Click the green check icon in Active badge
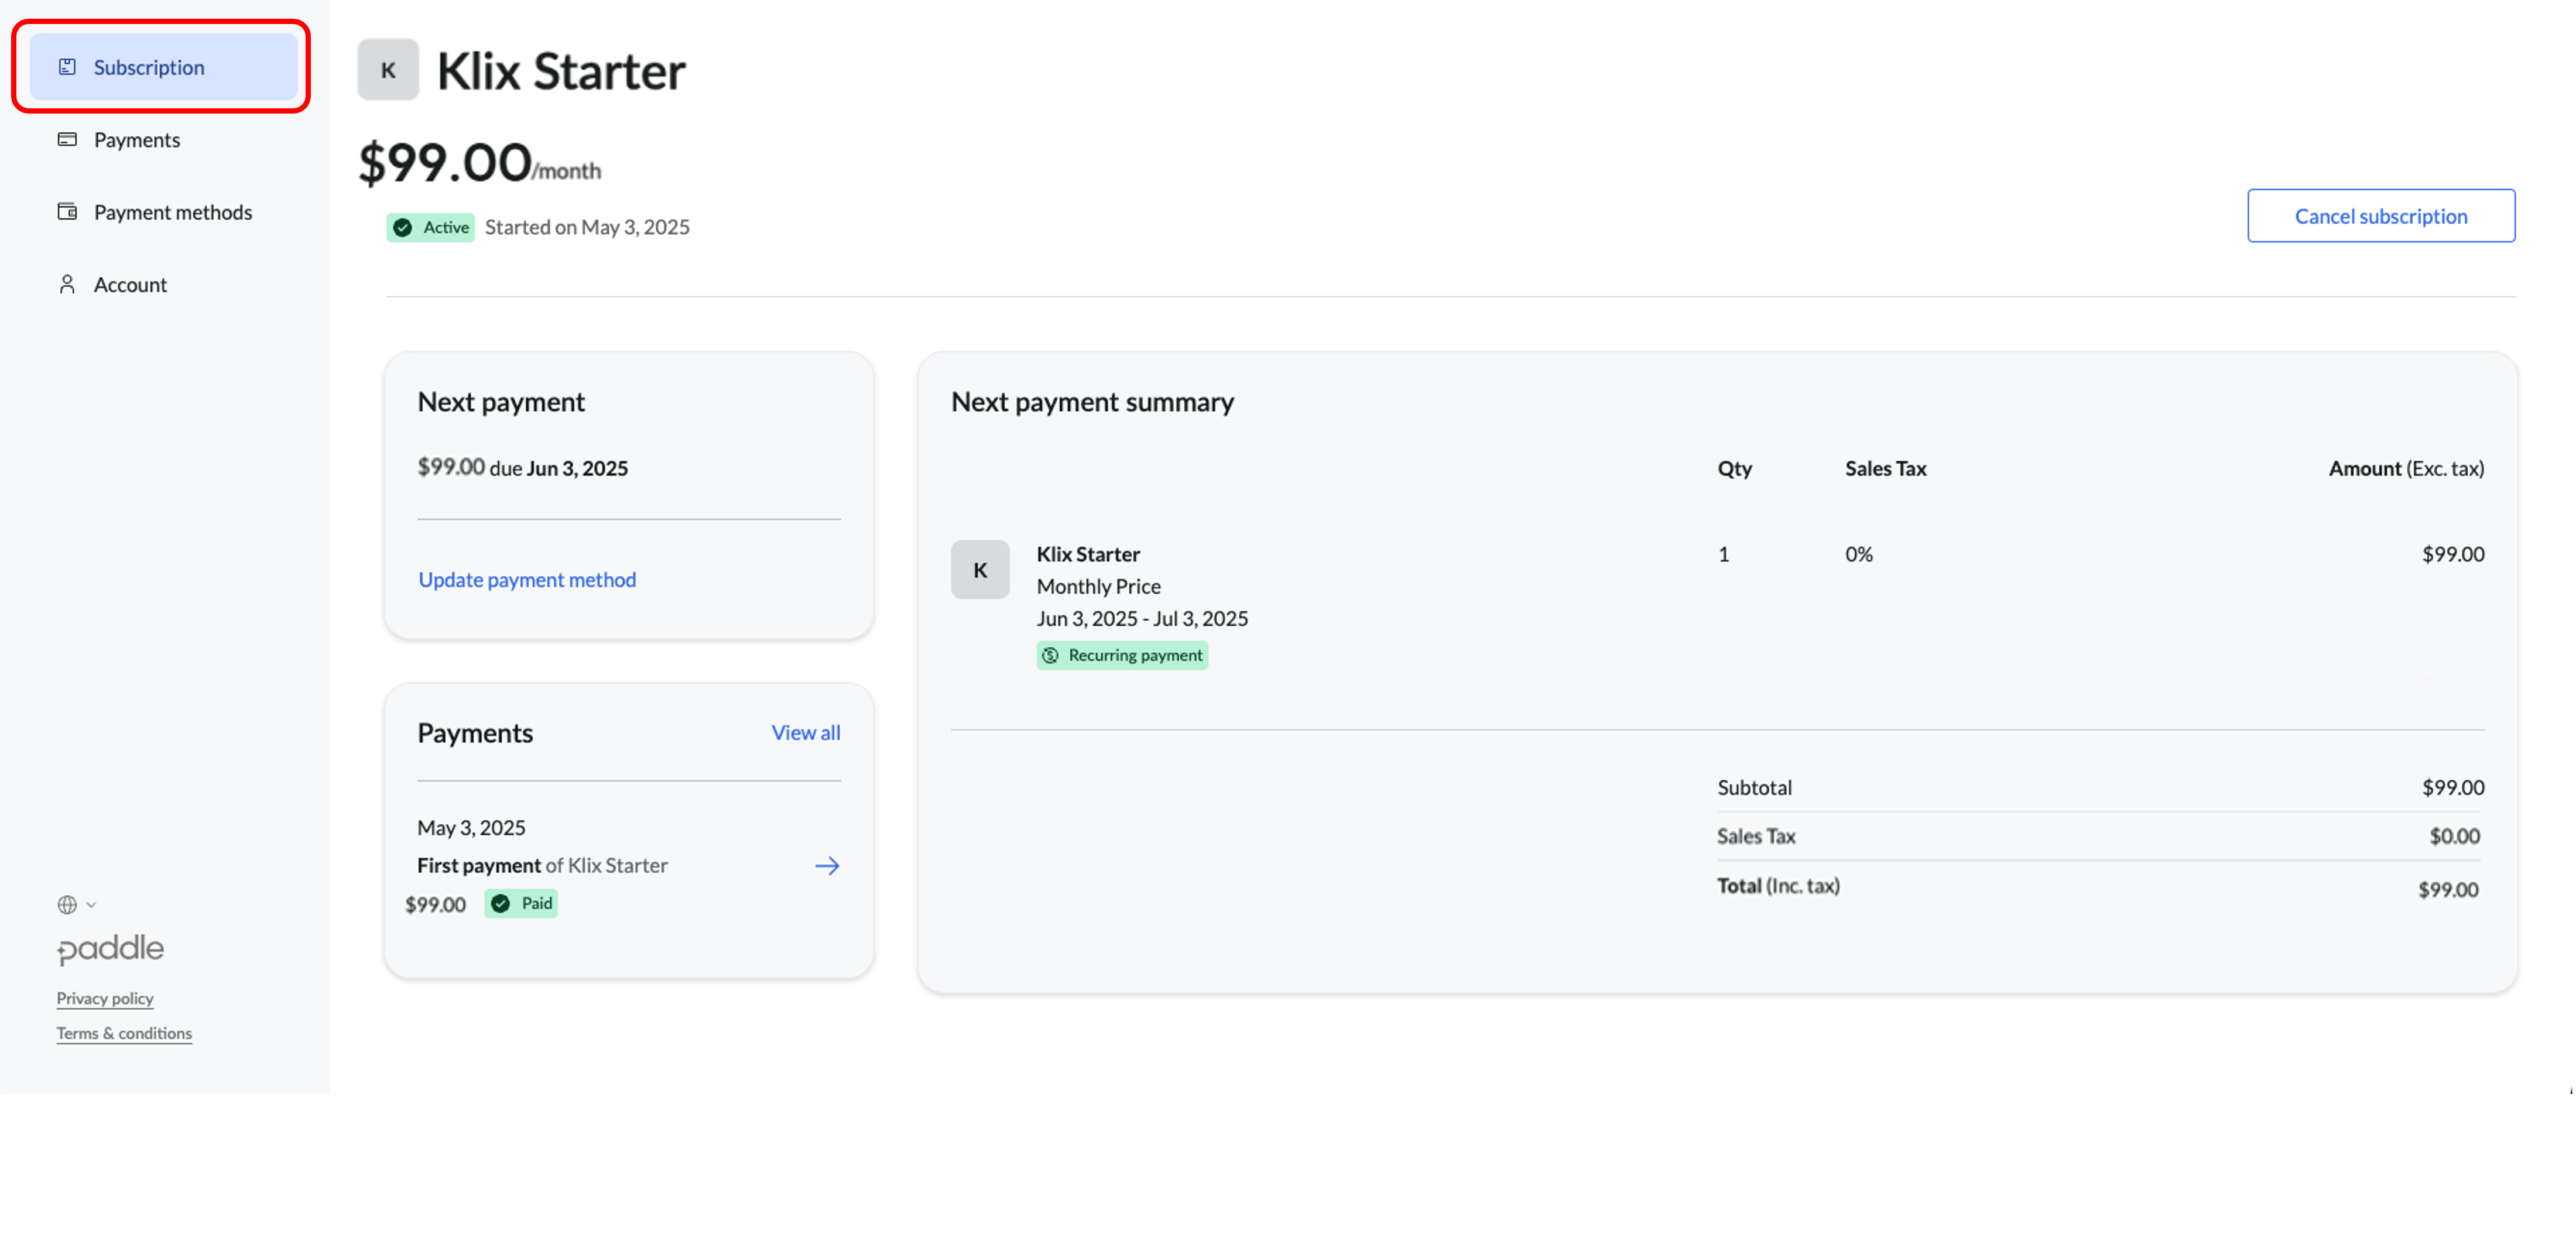This screenshot has width=2576, height=1244. pos(403,228)
